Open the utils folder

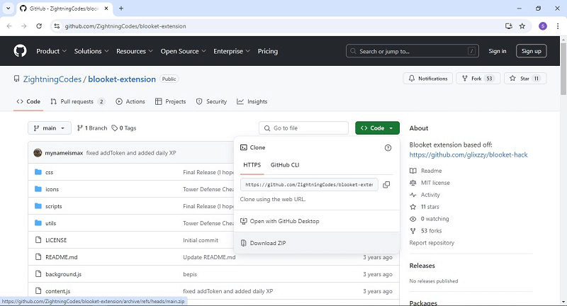50,223
